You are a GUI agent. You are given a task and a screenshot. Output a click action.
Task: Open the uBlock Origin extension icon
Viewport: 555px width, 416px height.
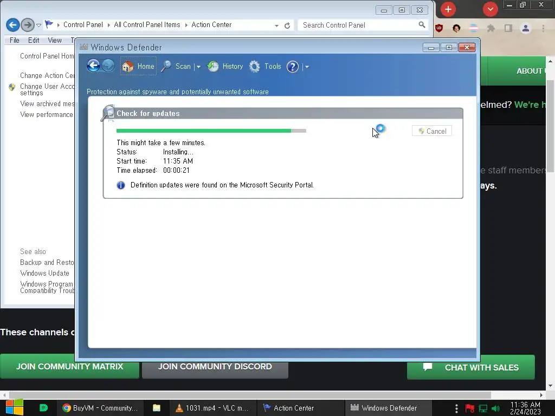(439, 28)
